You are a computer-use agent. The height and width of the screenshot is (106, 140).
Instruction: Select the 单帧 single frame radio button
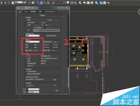pos(26,20)
